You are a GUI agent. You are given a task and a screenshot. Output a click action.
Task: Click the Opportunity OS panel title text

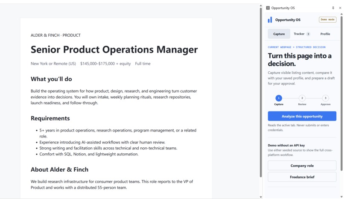tap(283, 8)
